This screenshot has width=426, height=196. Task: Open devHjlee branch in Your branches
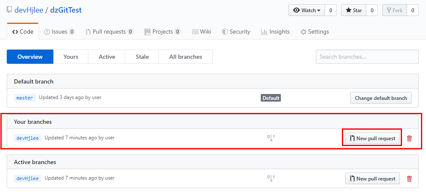pos(27,138)
